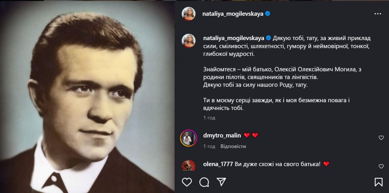
Task: Click the portrait photo of the man
Action: [x=88, y=97]
